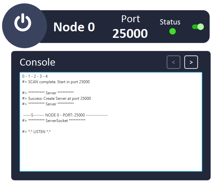Click the Console heading
This screenshot has width=213, height=183.
[38, 62]
